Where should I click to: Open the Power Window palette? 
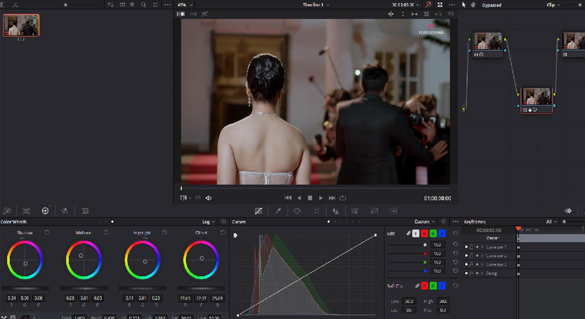pyautogui.click(x=297, y=211)
